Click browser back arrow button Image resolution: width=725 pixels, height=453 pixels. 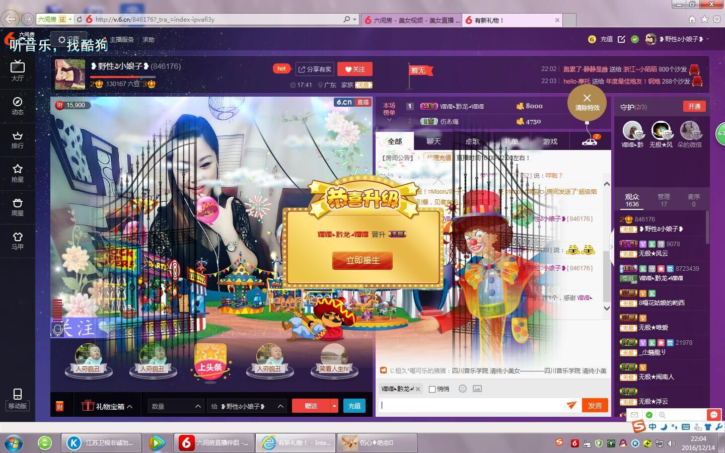click(x=11, y=19)
